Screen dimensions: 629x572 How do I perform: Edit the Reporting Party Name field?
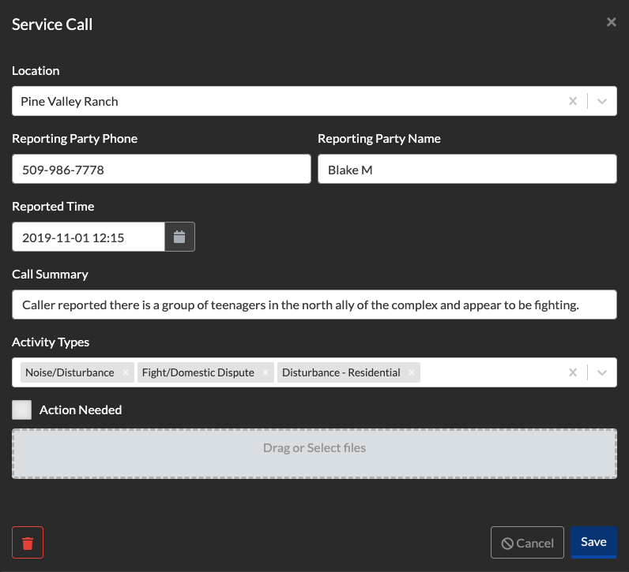tap(467, 169)
